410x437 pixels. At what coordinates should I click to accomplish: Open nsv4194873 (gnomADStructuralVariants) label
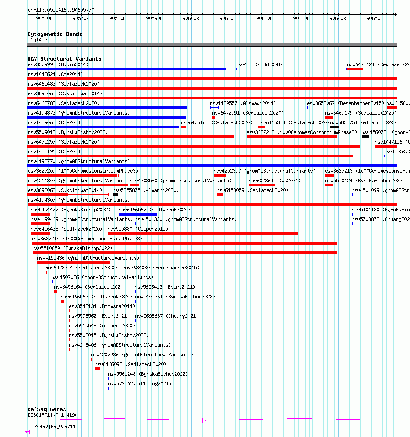pos(79,113)
